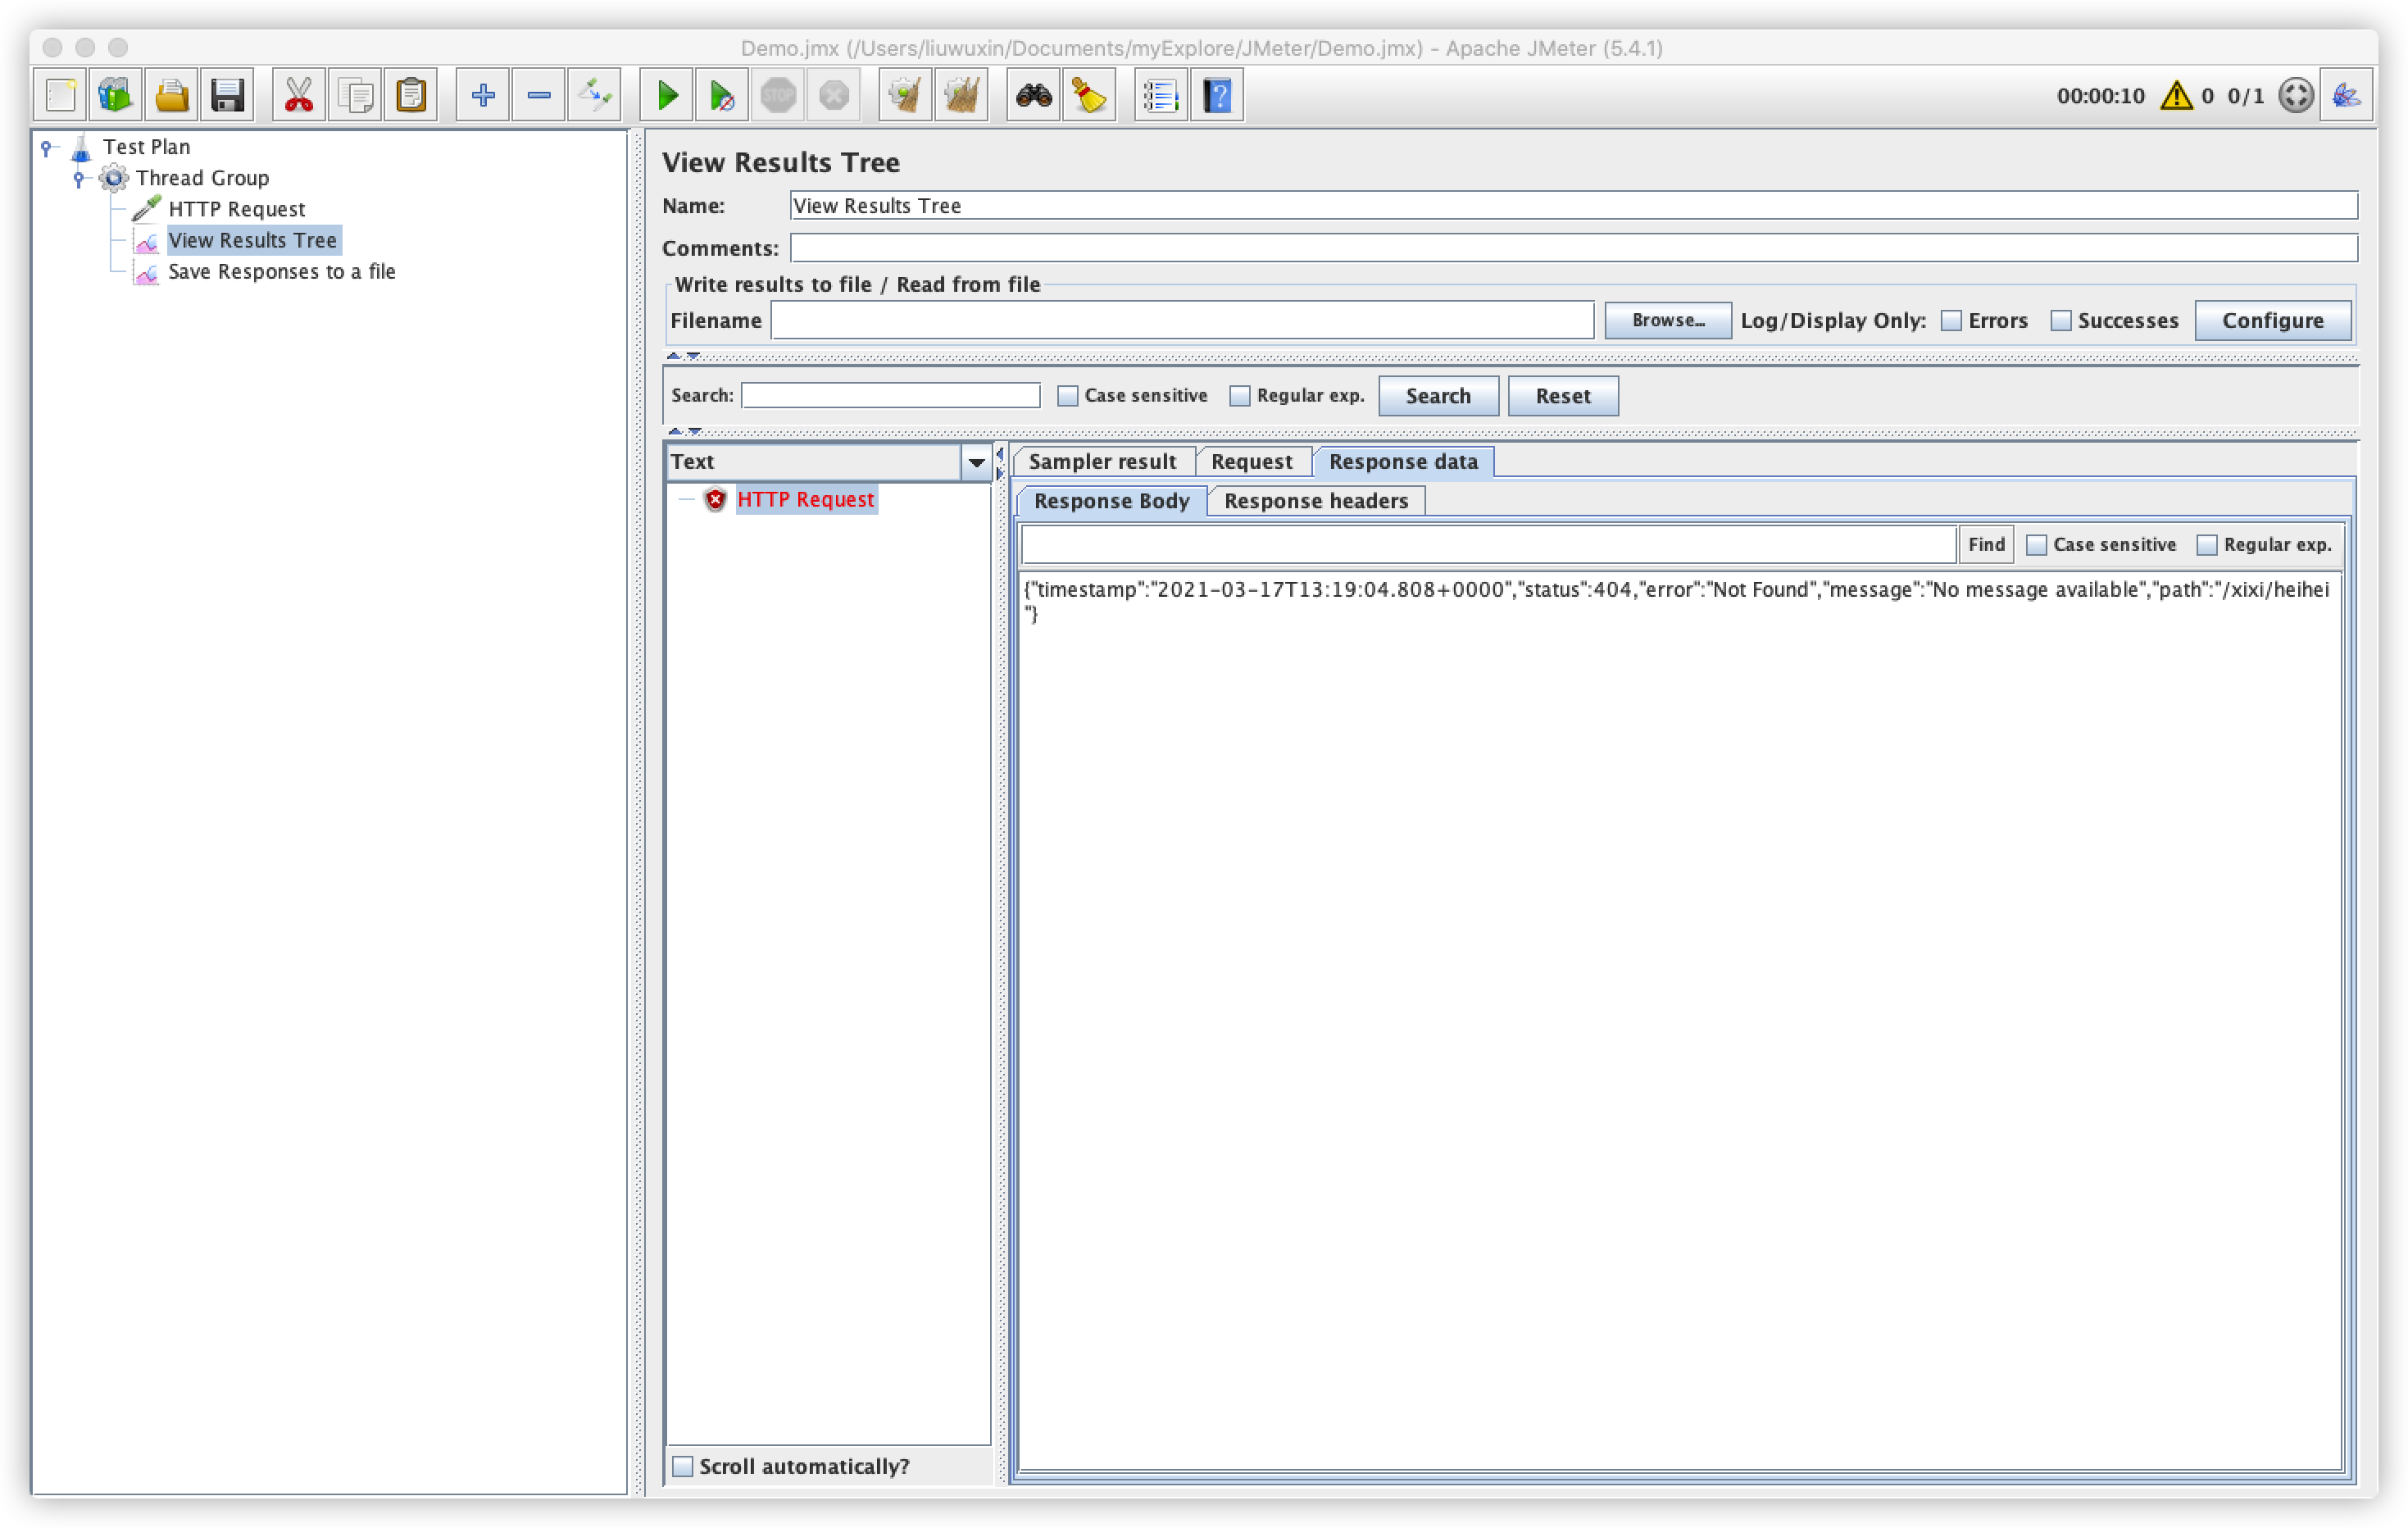Open the Templates icon in toolbar
This screenshot has width=2408, height=1528.
tap(115, 96)
